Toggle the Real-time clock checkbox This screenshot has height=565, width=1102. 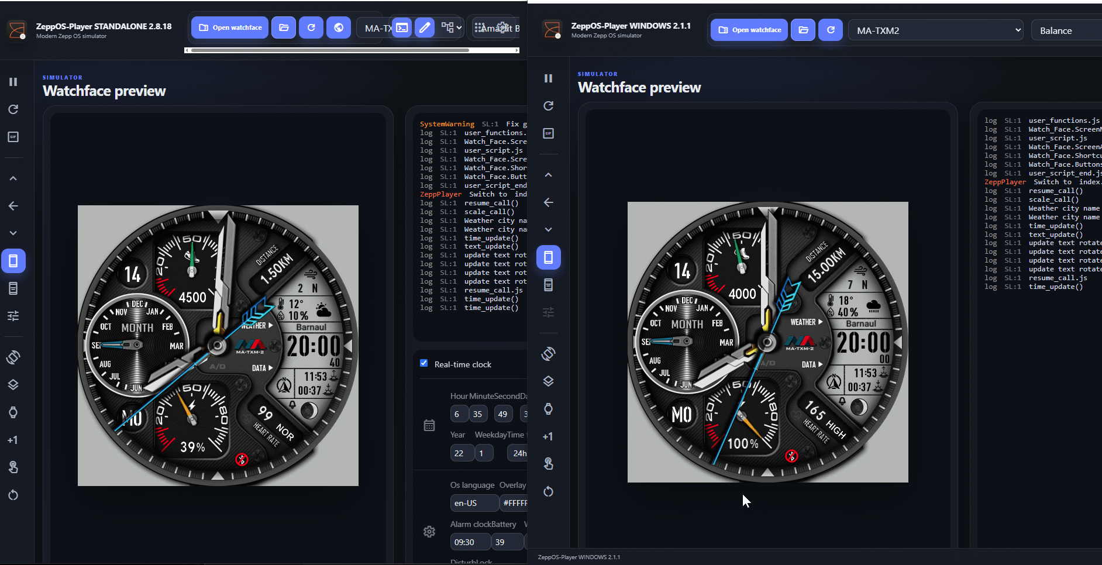[424, 363]
